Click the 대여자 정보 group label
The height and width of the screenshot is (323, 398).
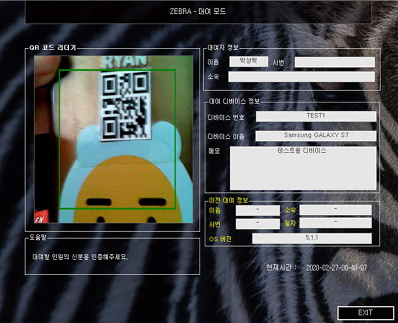pos(223,47)
